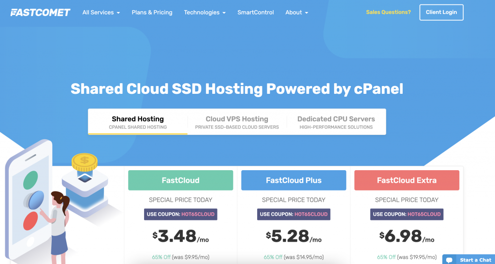Switch to Cloud VPS Hosting tab
The height and width of the screenshot is (264, 495).
point(237,122)
